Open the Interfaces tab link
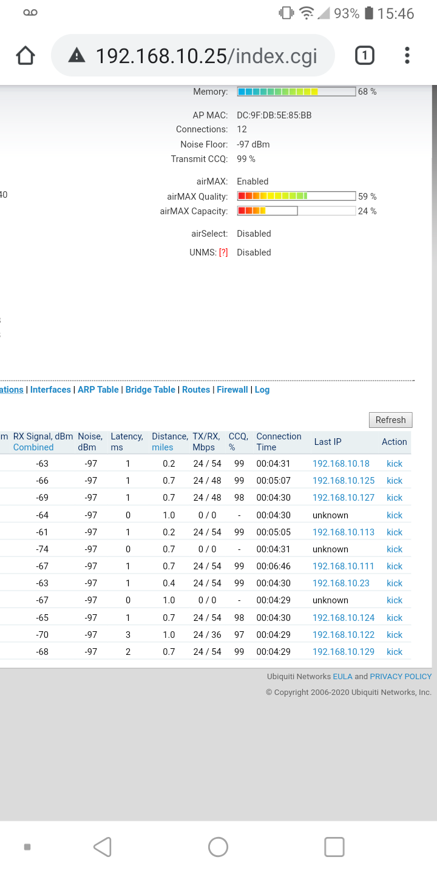Screen dimensions: 437x874 50,390
